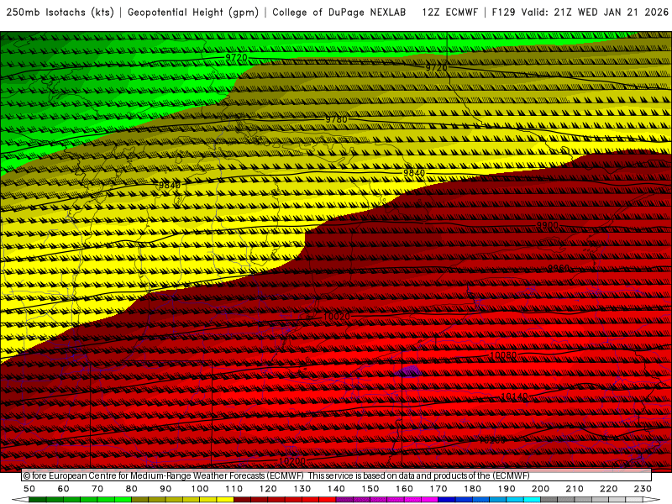Viewport: 672px width, 504px height.
Task: Click the '210' value on the color scale
Action: pyautogui.click(x=575, y=489)
